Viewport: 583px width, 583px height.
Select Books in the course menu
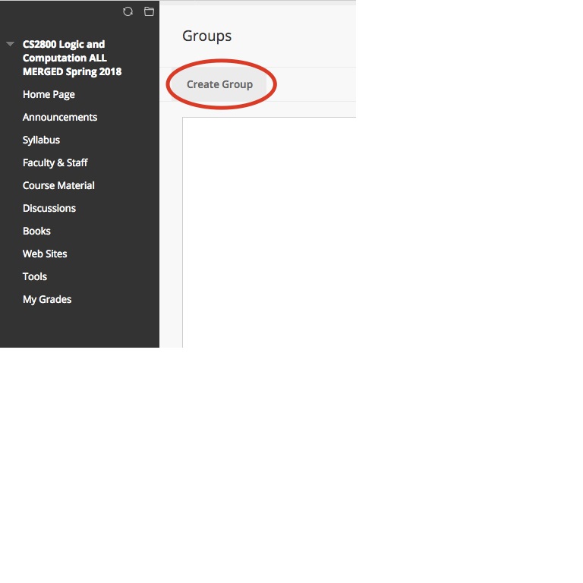36,231
